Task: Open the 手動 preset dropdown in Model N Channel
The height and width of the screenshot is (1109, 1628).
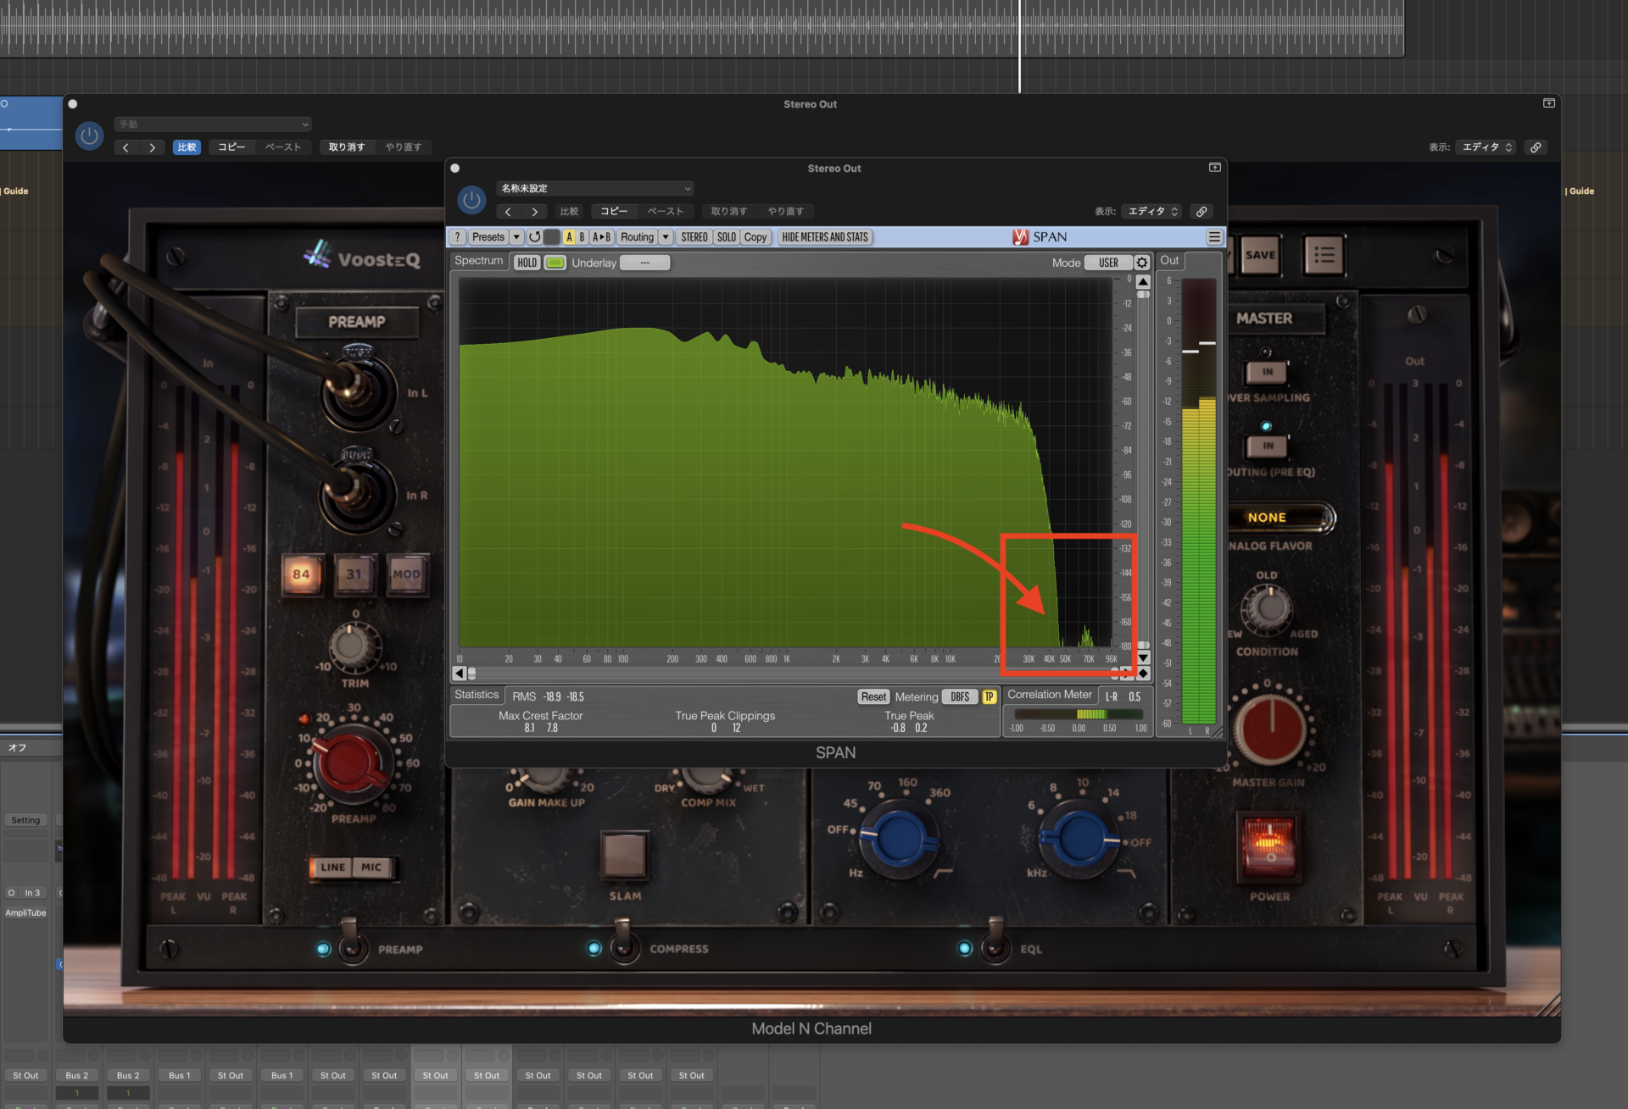Action: pos(213,125)
